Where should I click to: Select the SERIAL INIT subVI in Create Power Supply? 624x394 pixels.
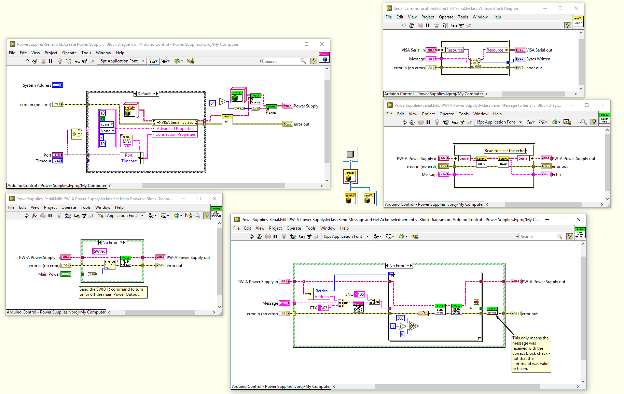(x=227, y=120)
